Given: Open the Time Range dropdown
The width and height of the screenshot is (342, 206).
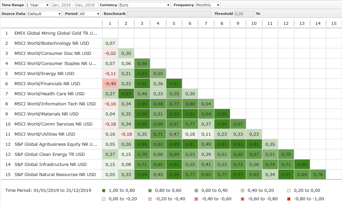Looking at the screenshot, I should [x=37, y=5].
